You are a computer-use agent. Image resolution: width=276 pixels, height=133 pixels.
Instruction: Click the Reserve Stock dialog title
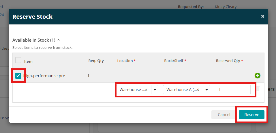pos(32,17)
